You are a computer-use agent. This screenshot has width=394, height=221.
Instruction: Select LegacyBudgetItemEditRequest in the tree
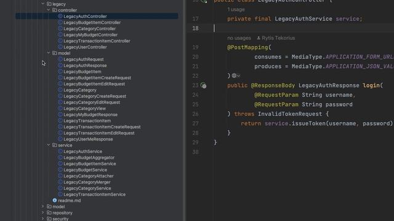coord(94,83)
